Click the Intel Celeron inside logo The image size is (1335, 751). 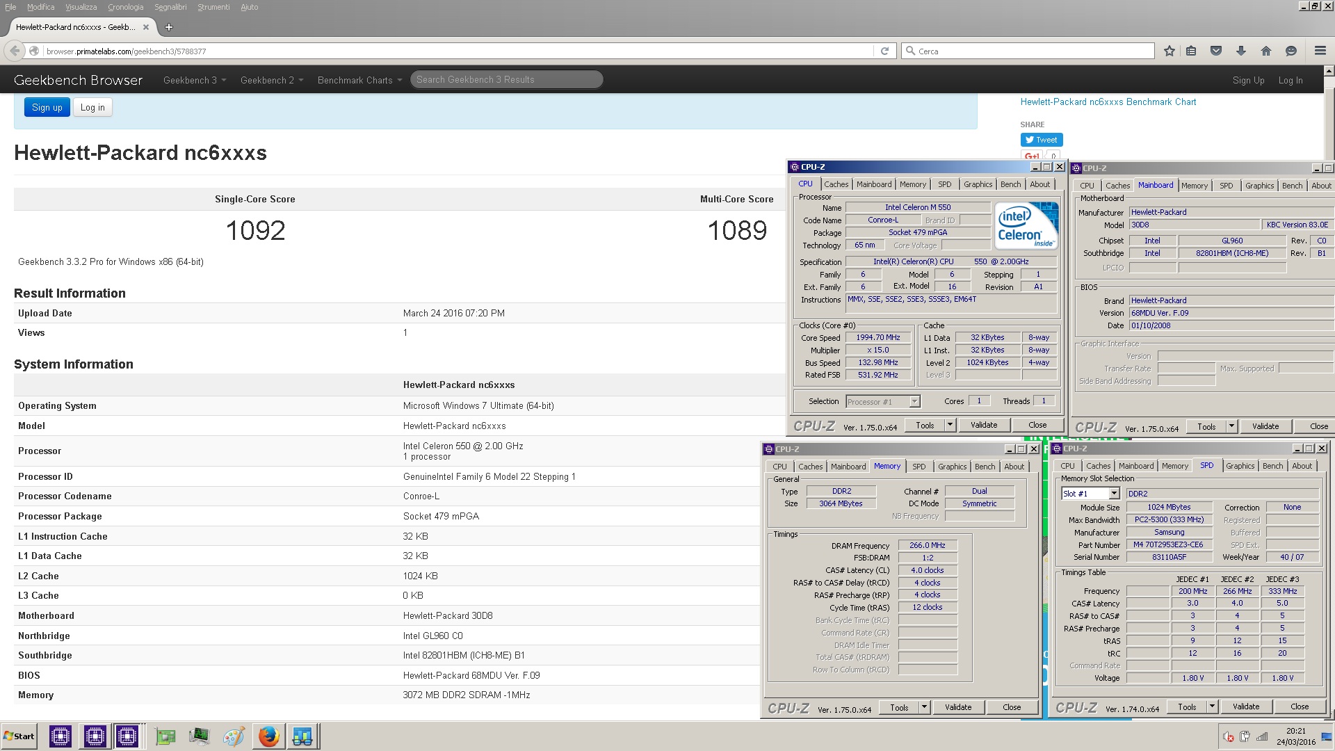[x=1026, y=225]
